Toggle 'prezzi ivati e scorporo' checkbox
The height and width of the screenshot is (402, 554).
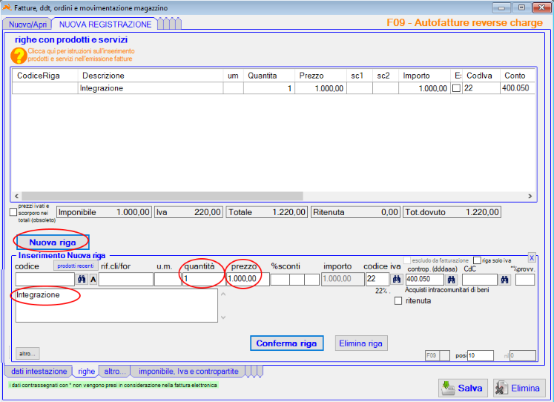(13, 212)
